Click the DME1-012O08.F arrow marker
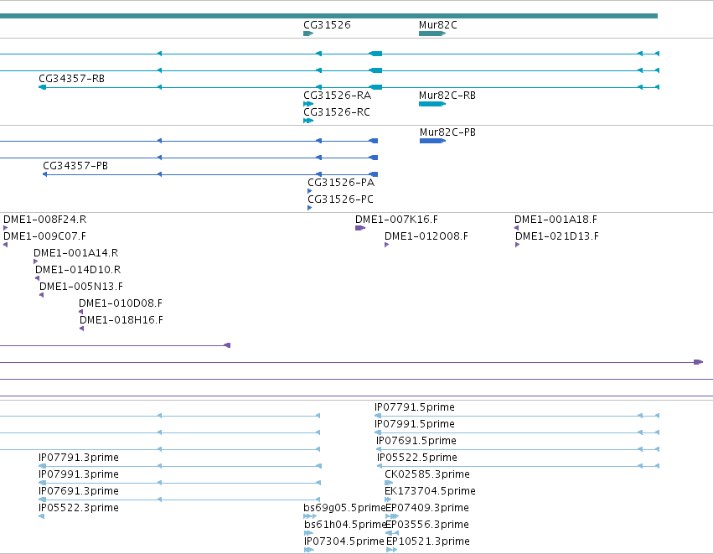 (387, 246)
